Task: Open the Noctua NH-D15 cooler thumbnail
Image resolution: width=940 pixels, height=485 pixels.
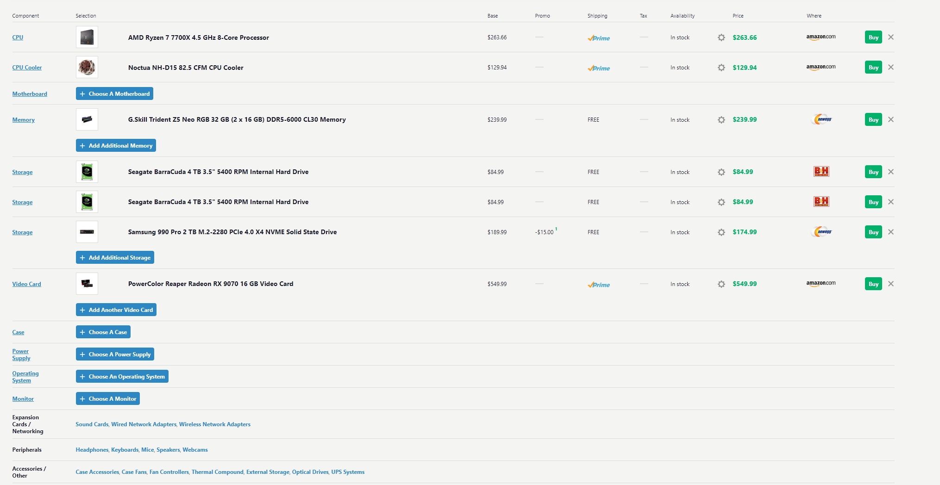Action: [87, 67]
